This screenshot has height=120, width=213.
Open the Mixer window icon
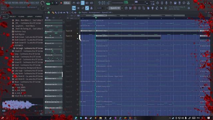(x=139, y=8)
